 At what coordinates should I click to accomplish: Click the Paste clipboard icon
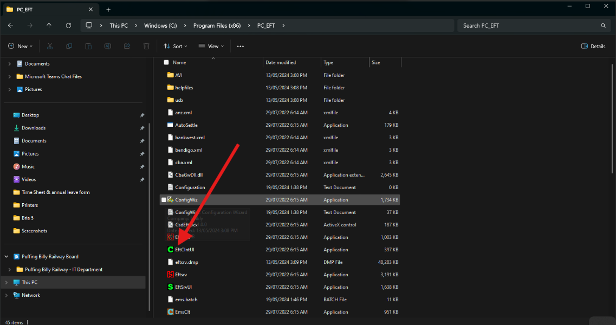(x=88, y=47)
